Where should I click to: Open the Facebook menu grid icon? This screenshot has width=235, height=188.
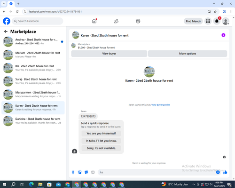coord(208,21)
